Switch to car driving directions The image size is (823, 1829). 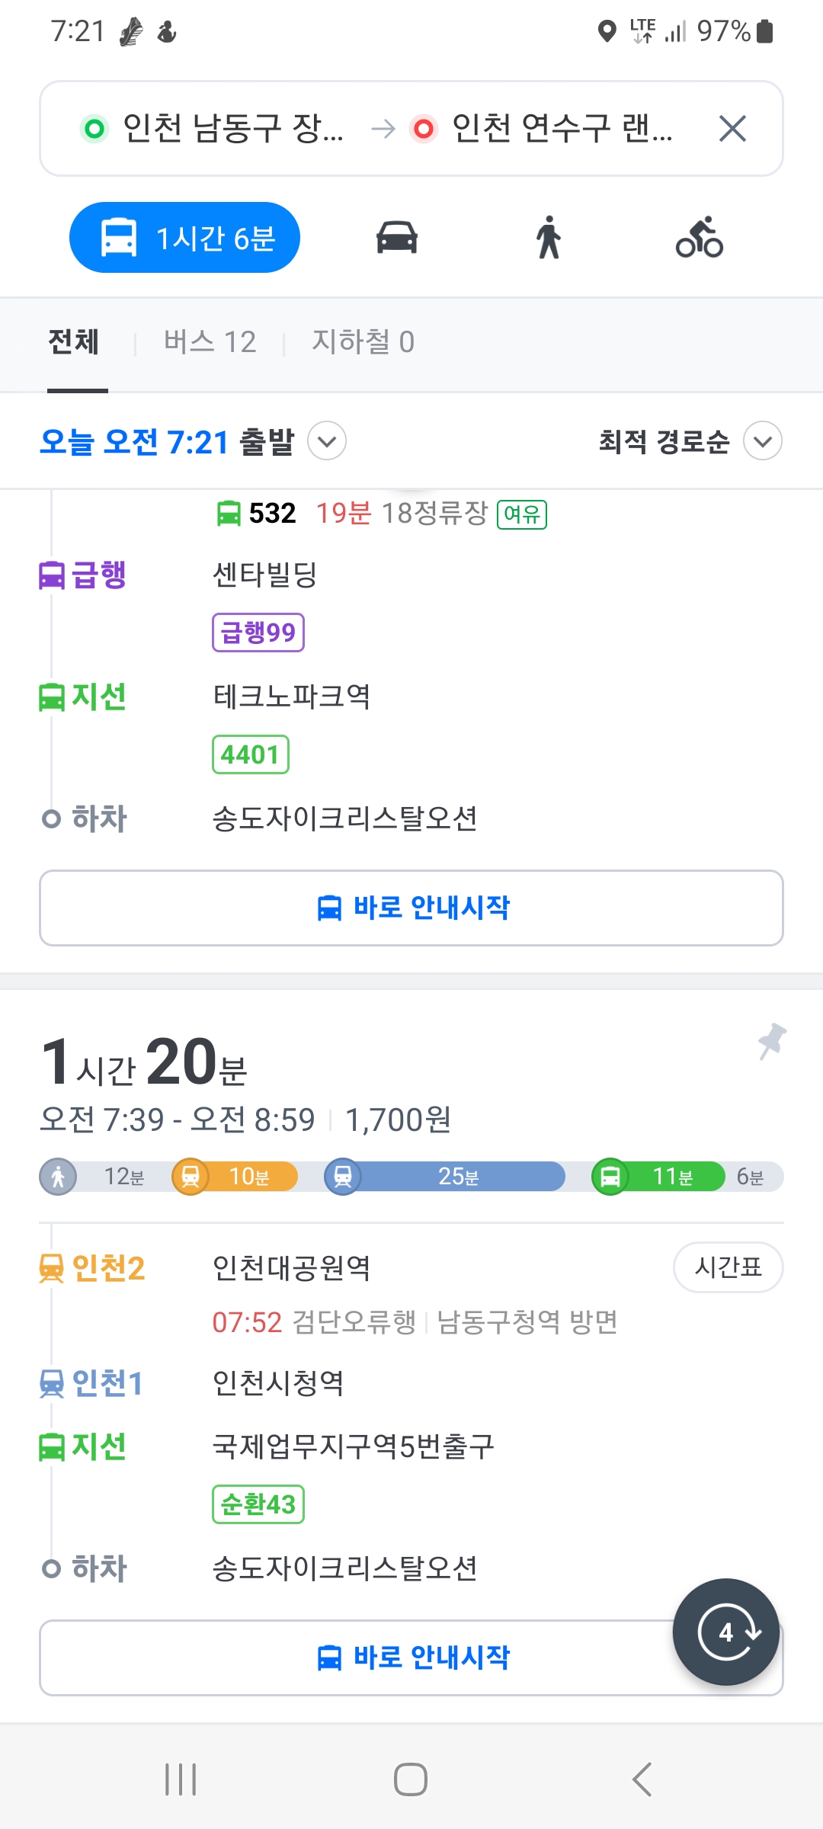pos(397,237)
